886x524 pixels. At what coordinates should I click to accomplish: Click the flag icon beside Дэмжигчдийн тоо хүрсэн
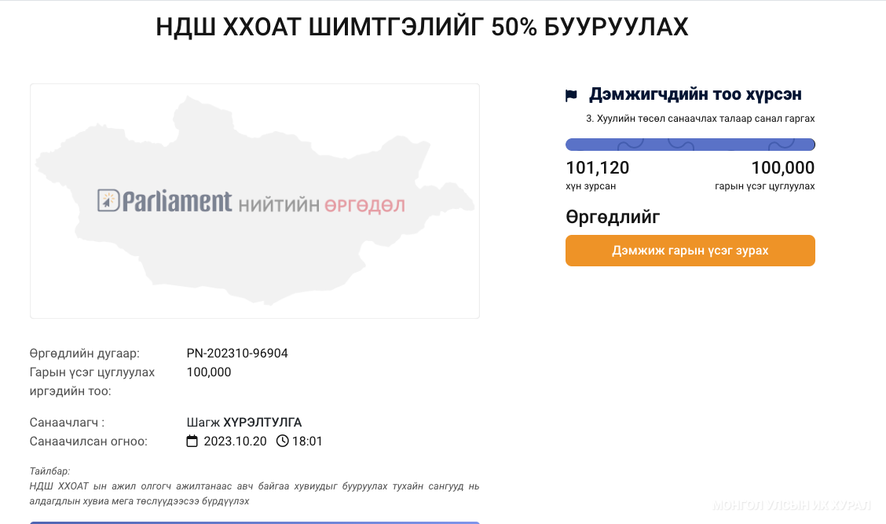click(571, 96)
